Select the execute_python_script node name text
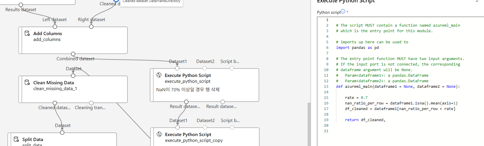 coord(188,81)
